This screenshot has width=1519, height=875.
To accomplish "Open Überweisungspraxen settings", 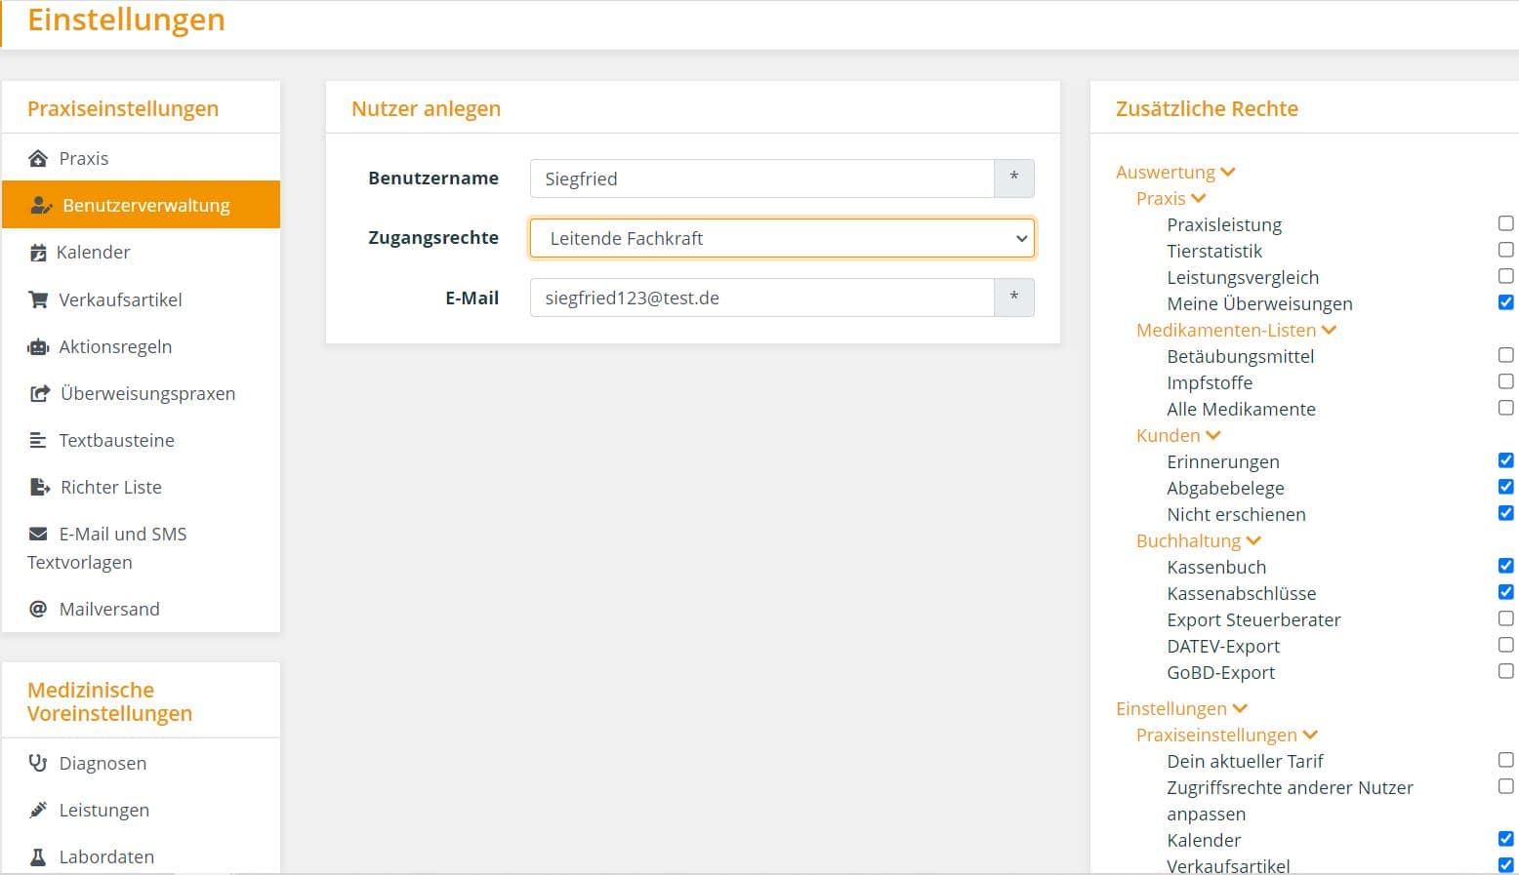I will point(141,393).
